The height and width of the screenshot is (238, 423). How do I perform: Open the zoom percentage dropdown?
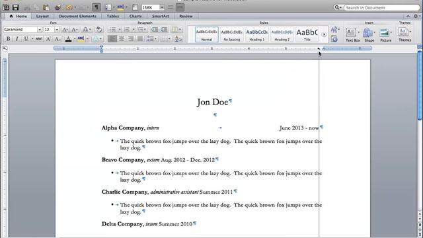click(162, 7)
